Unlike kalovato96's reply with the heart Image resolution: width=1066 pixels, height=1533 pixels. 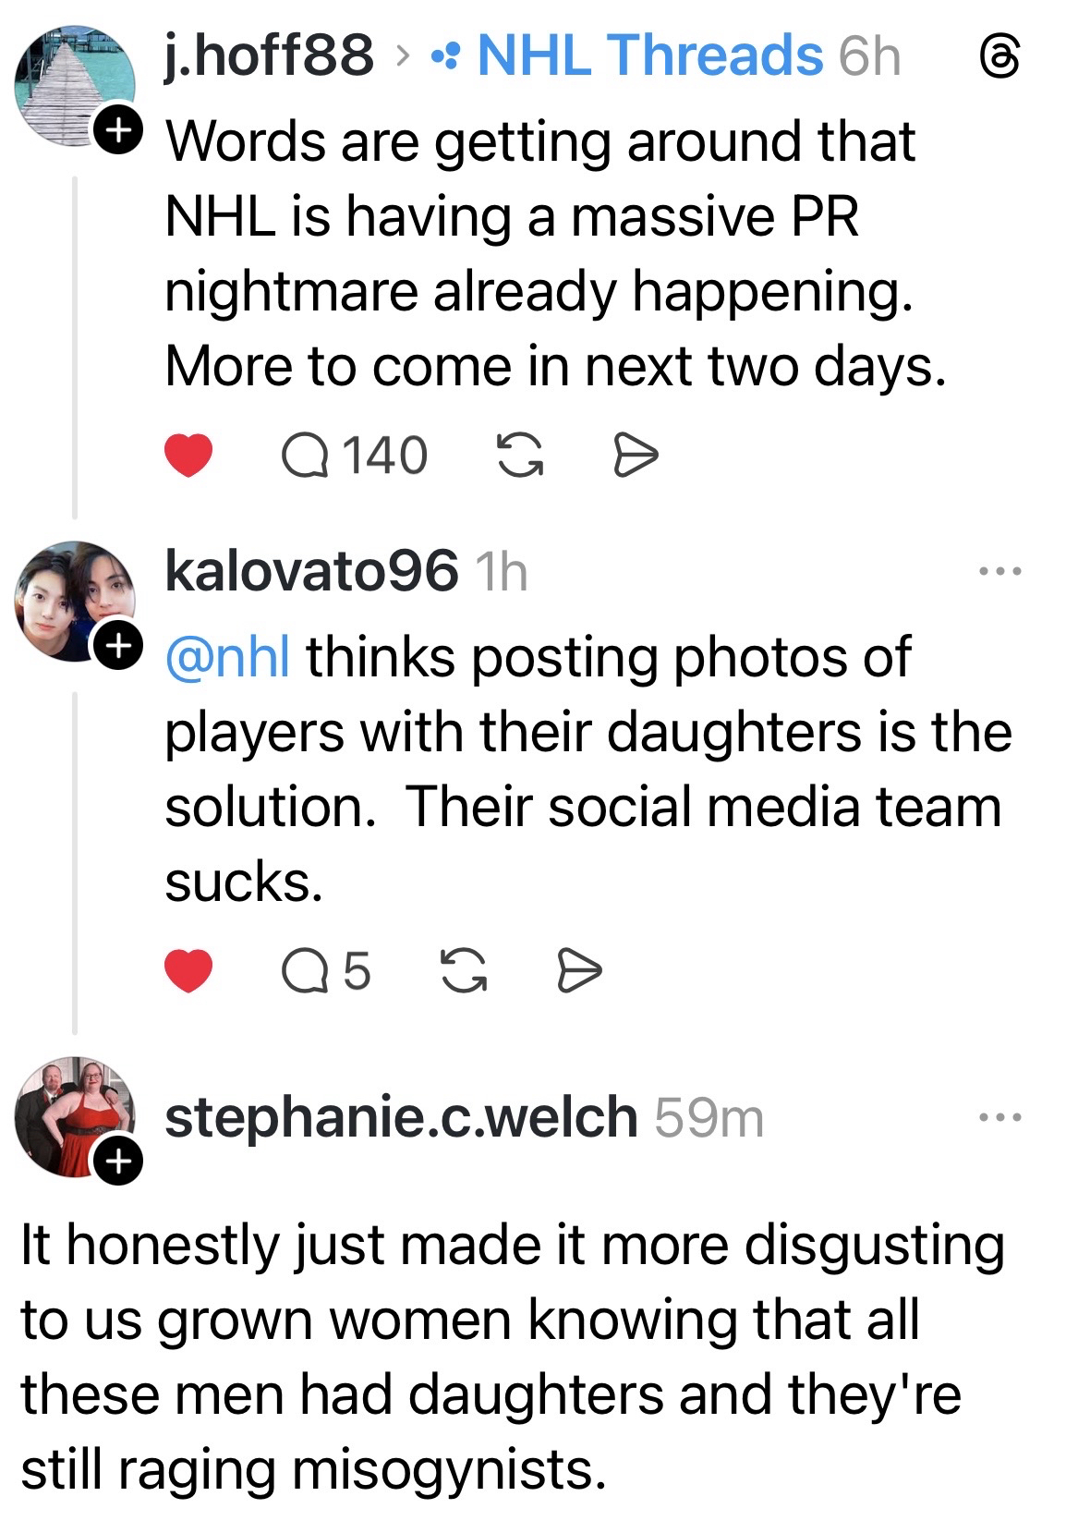(x=188, y=971)
